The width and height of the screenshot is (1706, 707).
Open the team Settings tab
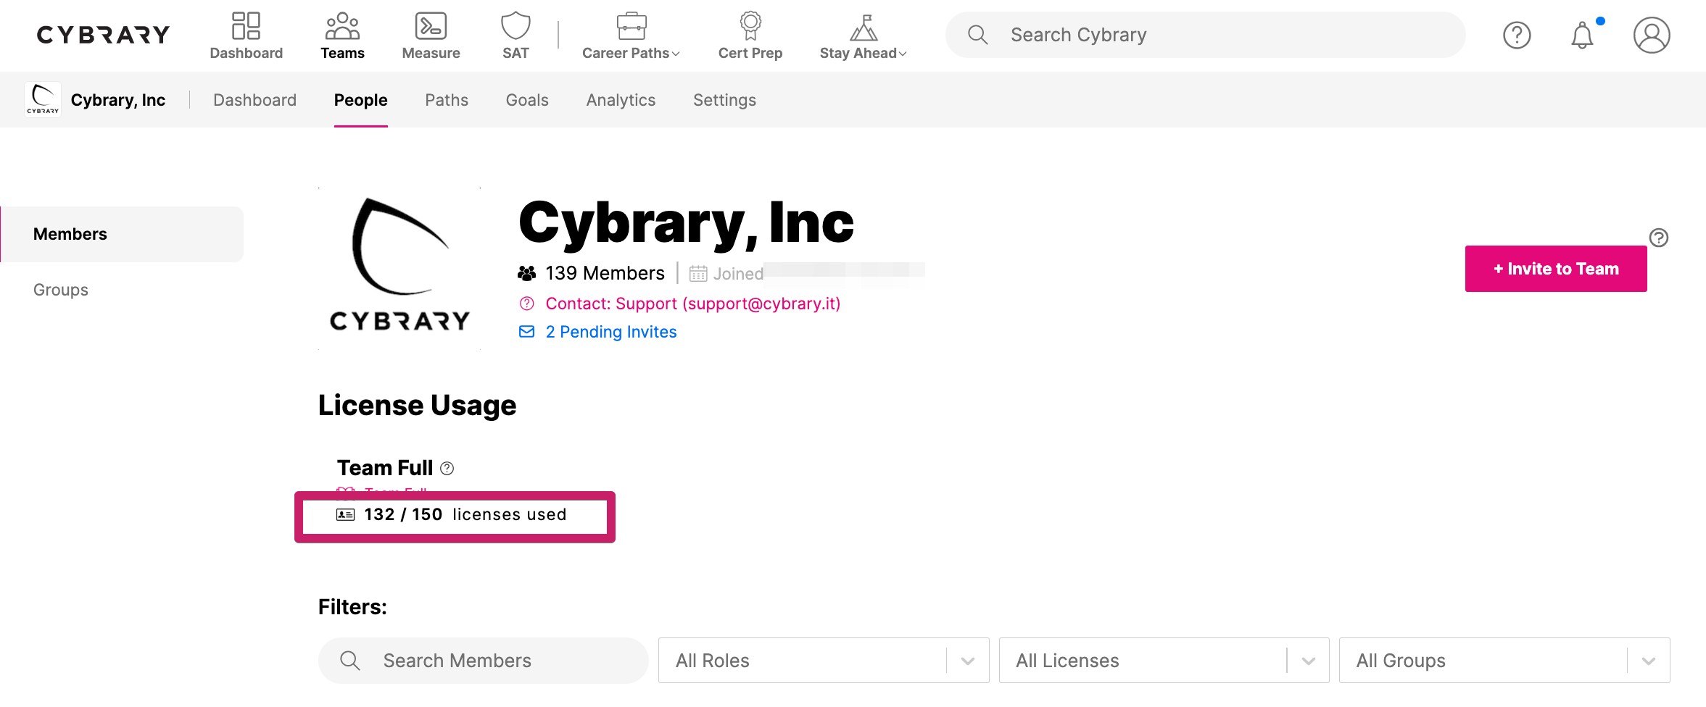(x=724, y=100)
